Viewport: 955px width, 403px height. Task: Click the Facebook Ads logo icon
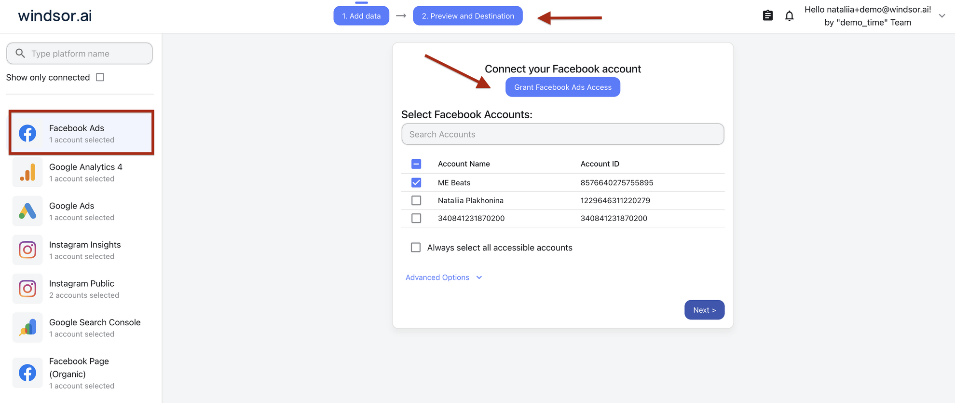point(27,133)
